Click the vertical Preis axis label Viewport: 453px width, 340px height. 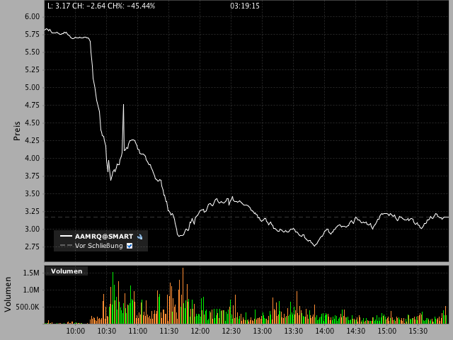17,130
